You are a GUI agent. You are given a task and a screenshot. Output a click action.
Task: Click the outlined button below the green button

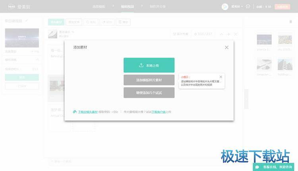(22, 86)
